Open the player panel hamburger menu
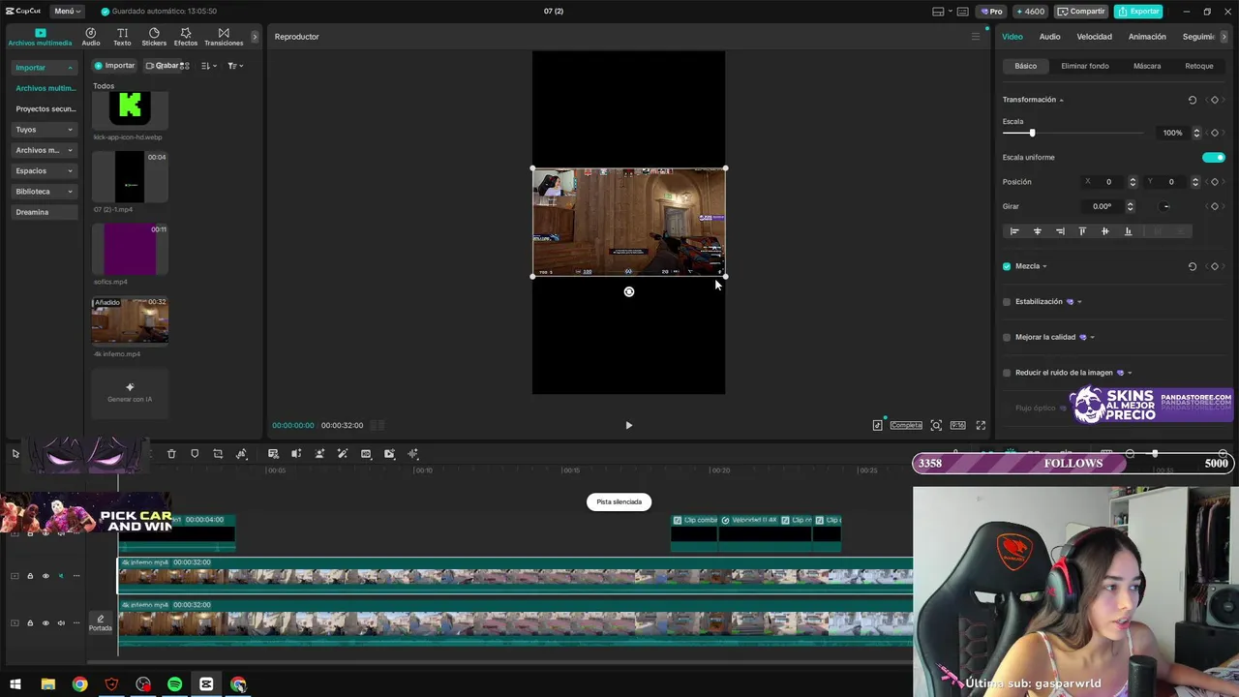This screenshot has height=697, width=1239. click(976, 37)
